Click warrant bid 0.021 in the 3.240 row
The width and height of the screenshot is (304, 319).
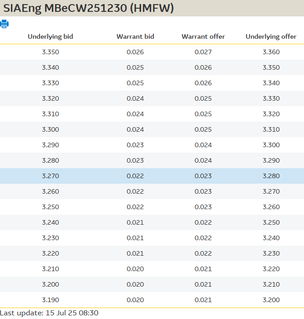[135, 222]
